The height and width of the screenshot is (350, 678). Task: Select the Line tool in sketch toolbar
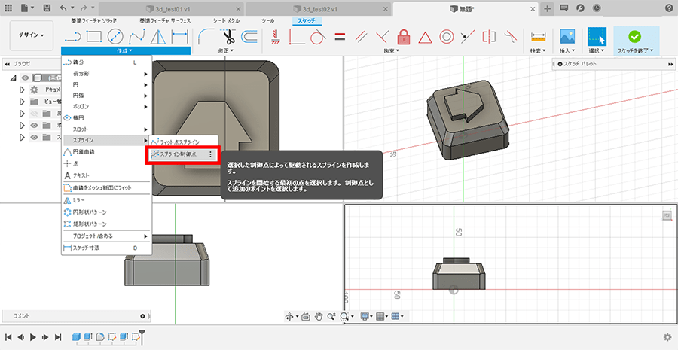coord(73,36)
